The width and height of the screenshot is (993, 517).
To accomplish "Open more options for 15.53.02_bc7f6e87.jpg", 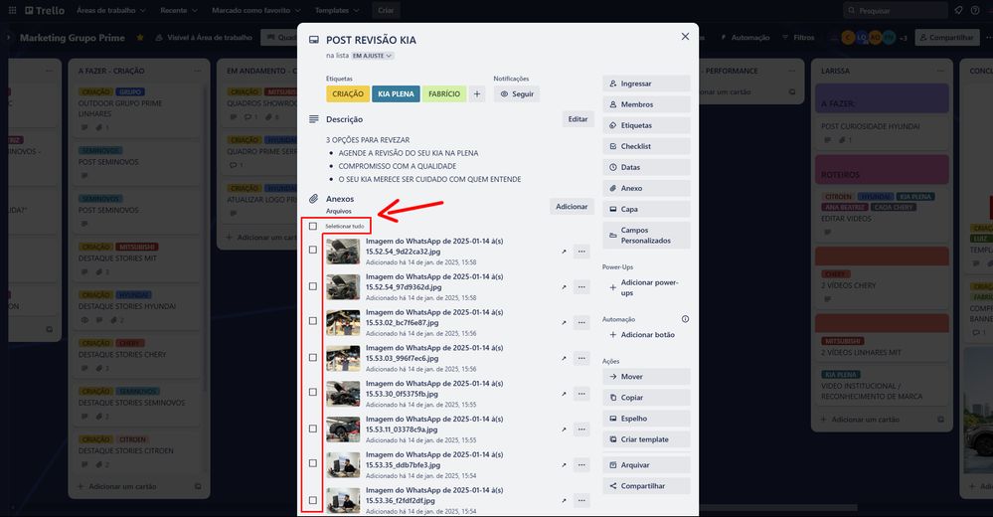I will 581,322.
